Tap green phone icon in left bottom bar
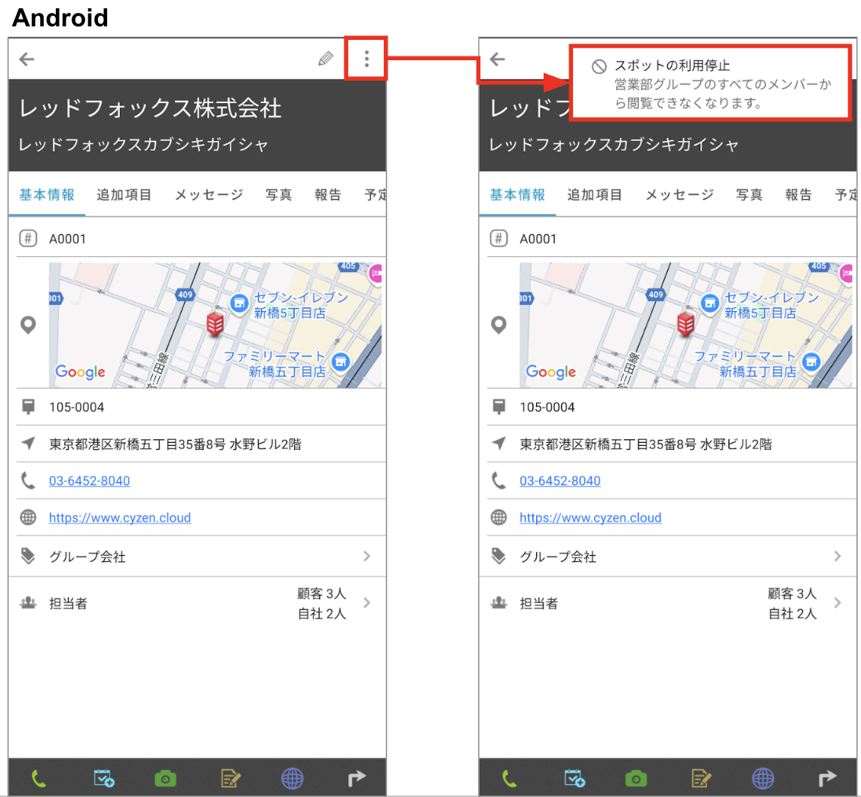The height and width of the screenshot is (797, 861). [x=38, y=778]
